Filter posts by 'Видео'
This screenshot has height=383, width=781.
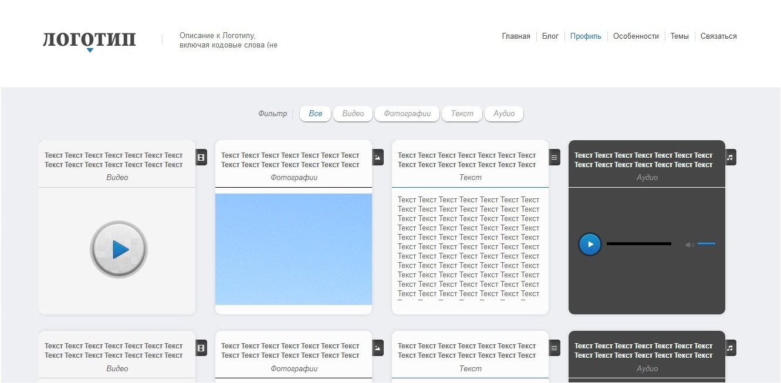tap(353, 114)
